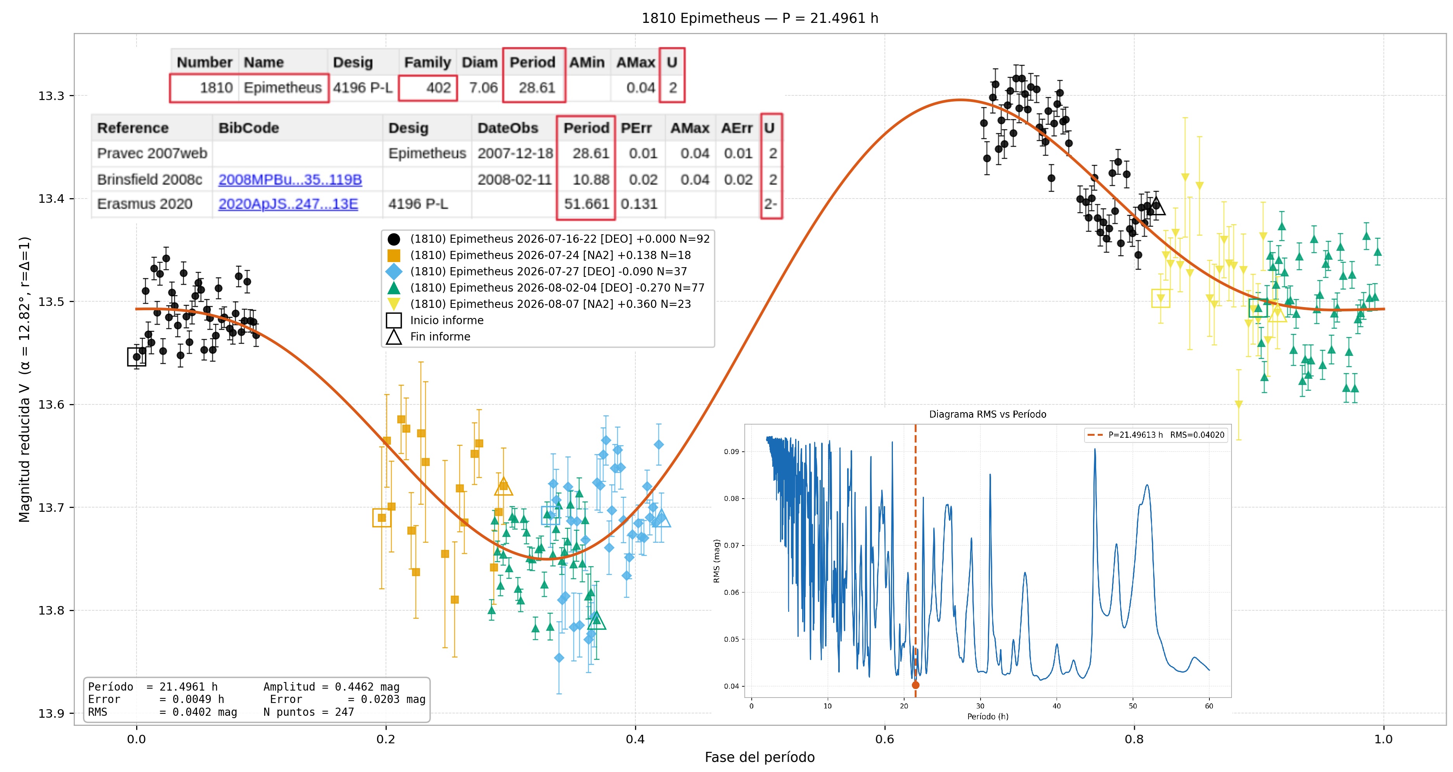Click the orange square legend marker
The height and width of the screenshot is (772, 1453).
pyautogui.click(x=394, y=256)
